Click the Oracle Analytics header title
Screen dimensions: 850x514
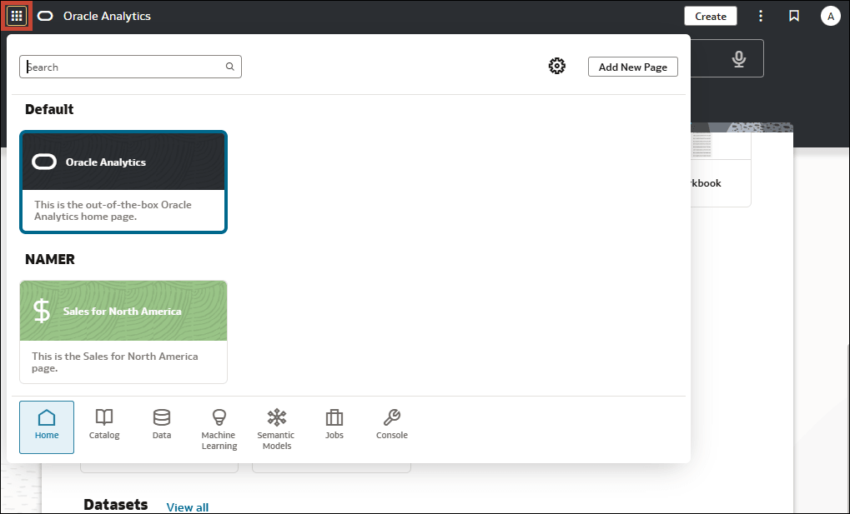pyautogui.click(x=107, y=17)
